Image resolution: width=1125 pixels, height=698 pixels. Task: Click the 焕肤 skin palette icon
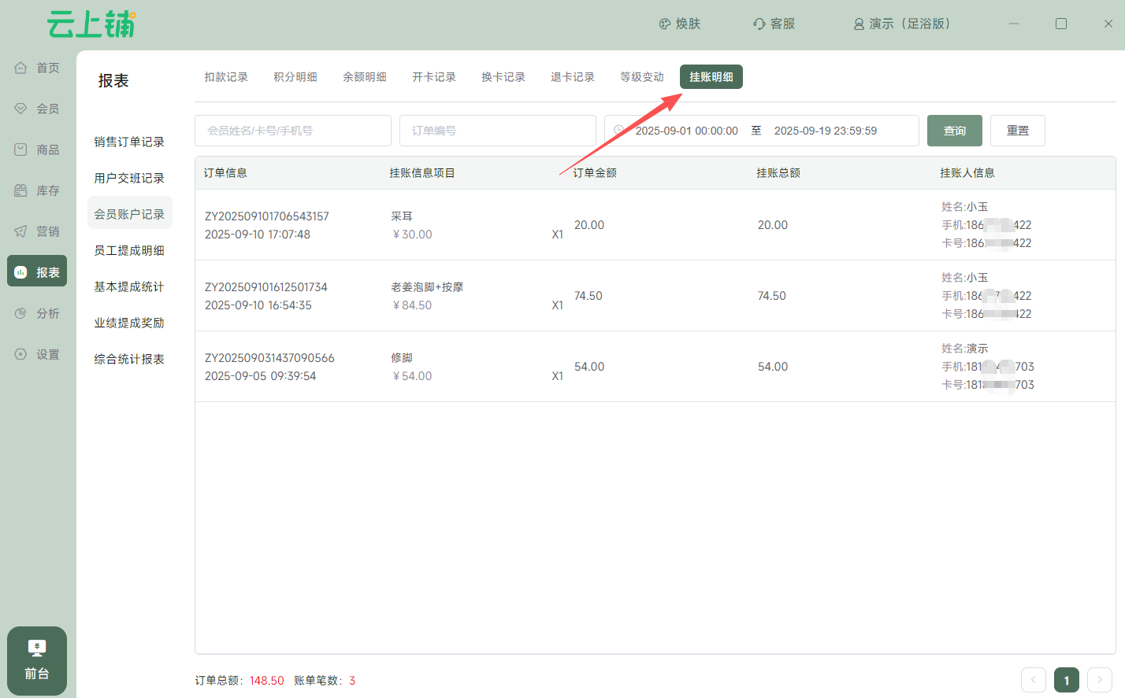pyautogui.click(x=665, y=24)
